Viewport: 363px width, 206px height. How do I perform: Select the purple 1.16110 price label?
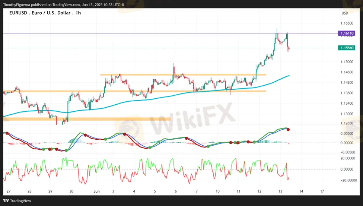click(346, 34)
